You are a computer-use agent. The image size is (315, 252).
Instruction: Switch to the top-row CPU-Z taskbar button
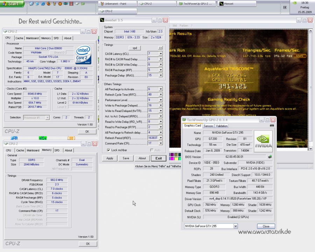(157, 3)
